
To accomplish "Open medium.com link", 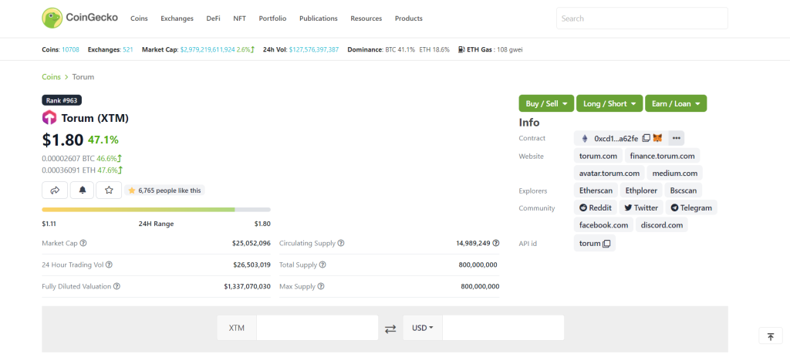I will coord(674,173).
